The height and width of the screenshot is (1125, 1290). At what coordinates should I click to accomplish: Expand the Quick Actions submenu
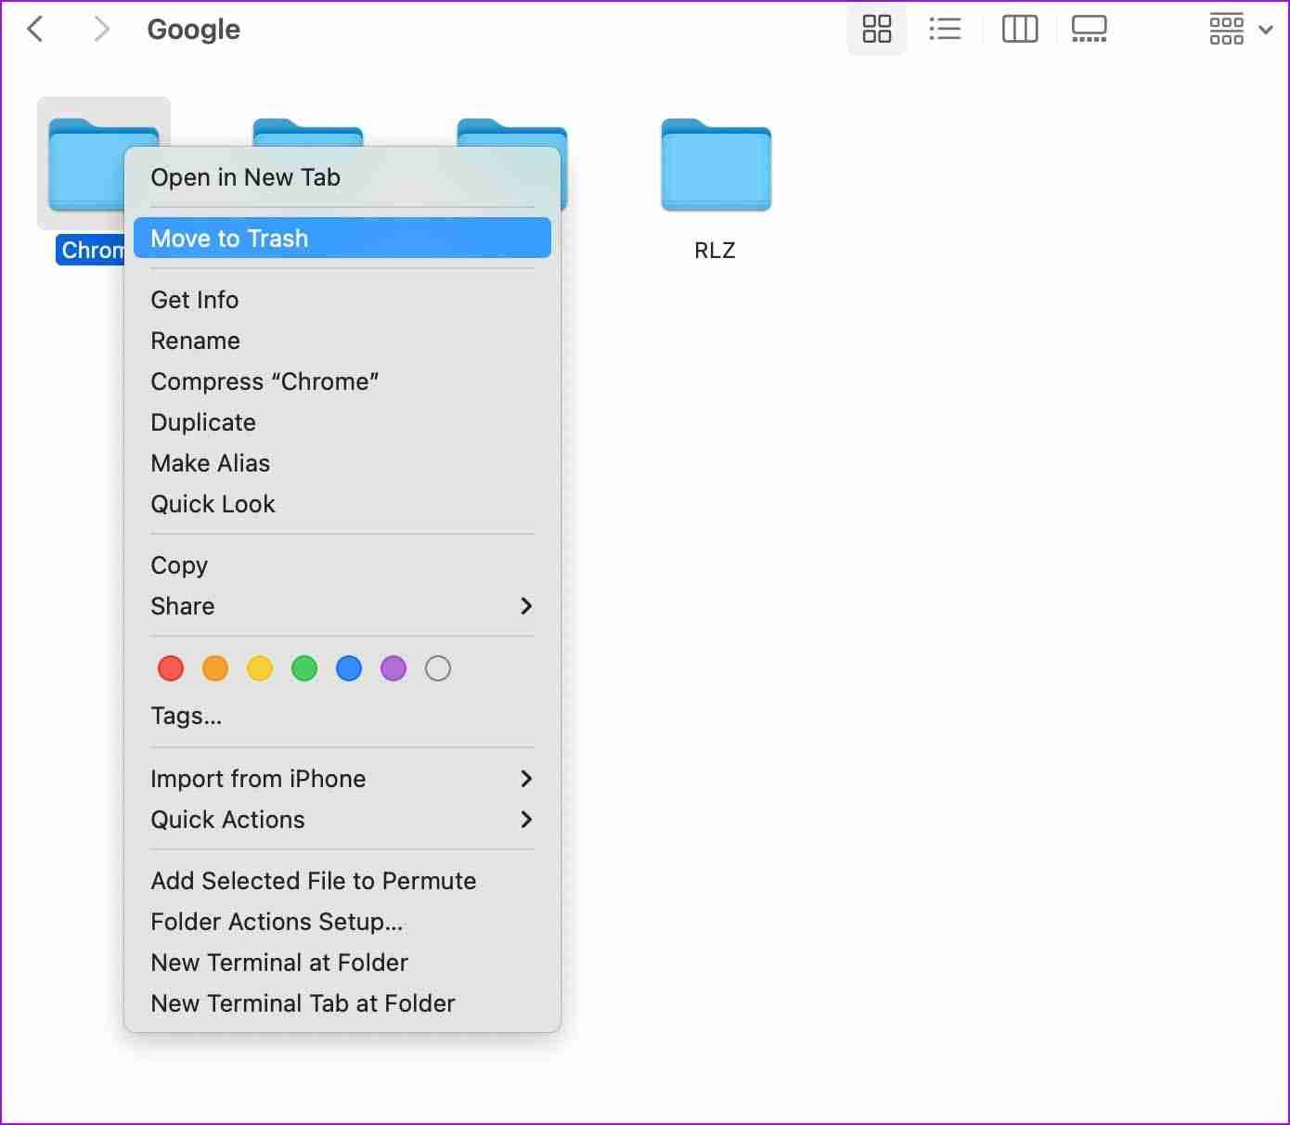pyautogui.click(x=342, y=820)
